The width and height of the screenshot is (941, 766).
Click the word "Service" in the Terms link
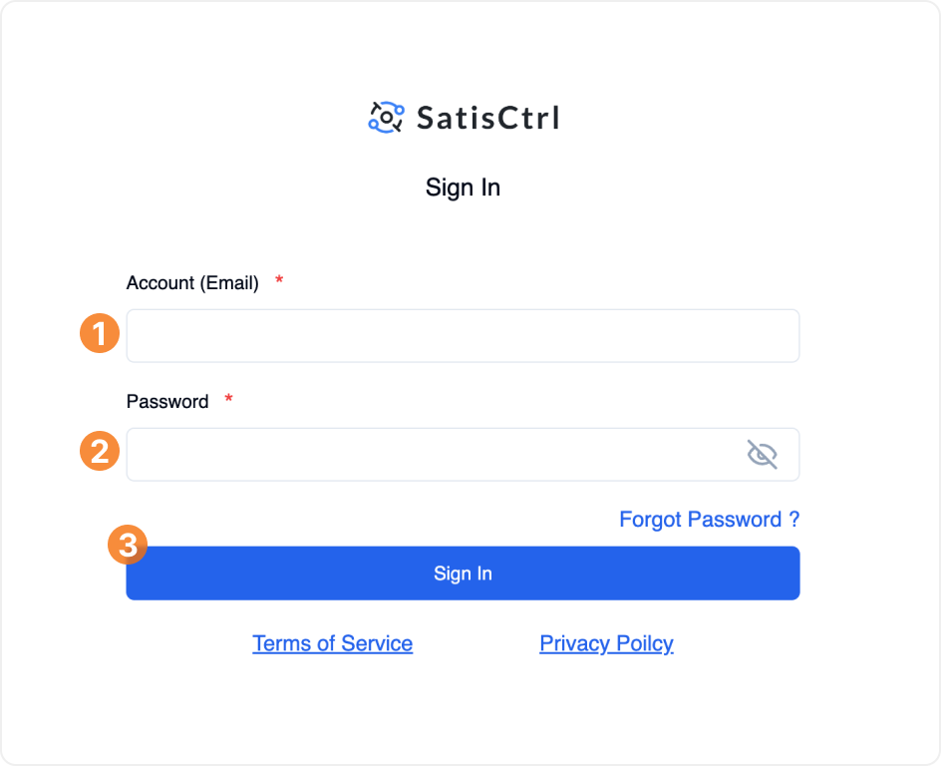tap(377, 643)
